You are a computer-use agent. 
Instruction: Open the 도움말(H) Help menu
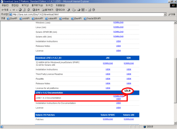61,5
